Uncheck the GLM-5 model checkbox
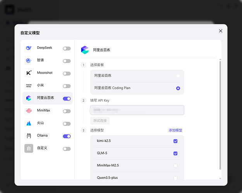 pos(175,154)
